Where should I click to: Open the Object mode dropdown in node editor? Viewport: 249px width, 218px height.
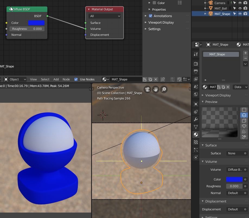click(x=15, y=79)
